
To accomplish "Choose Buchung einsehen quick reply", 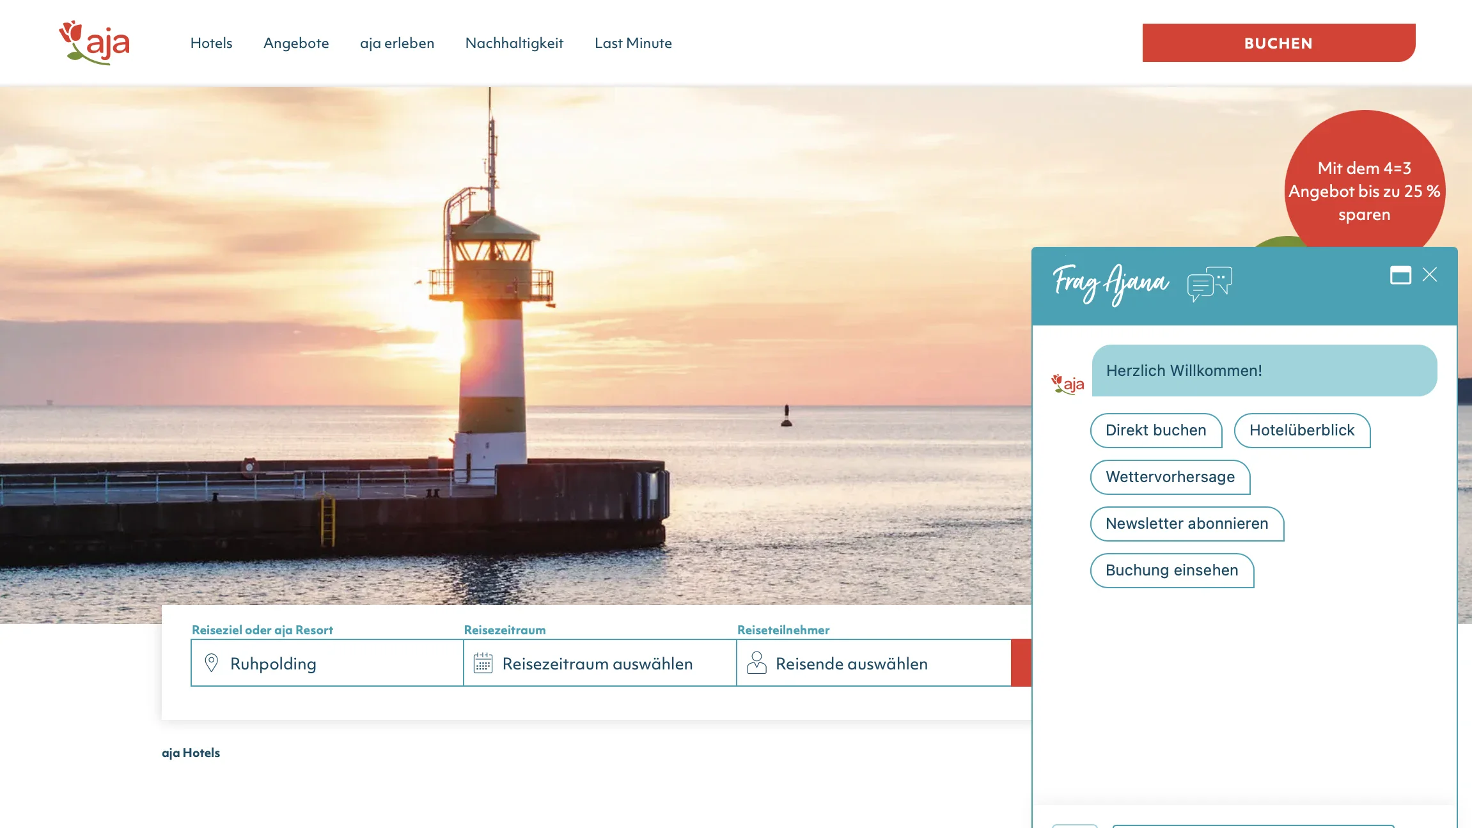I will 1171,570.
